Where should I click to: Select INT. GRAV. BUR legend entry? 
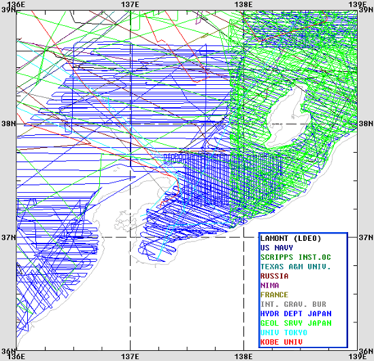point(293,305)
